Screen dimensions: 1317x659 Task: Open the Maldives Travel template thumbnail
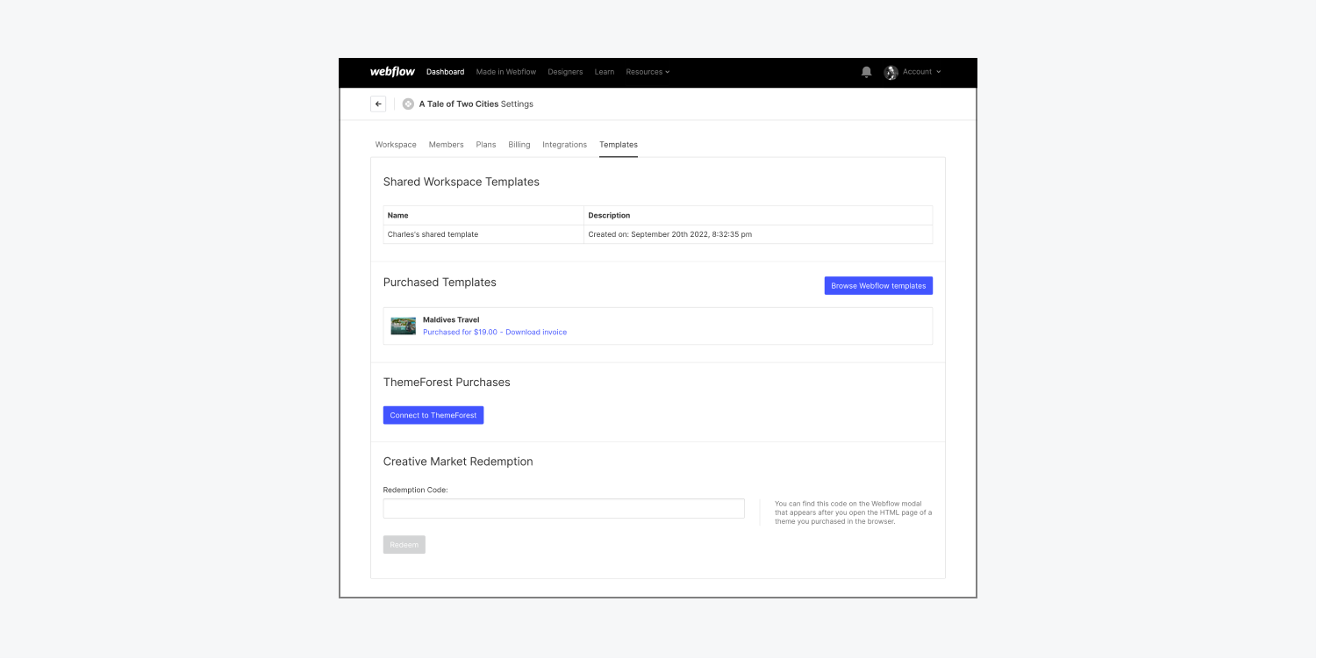(x=404, y=326)
